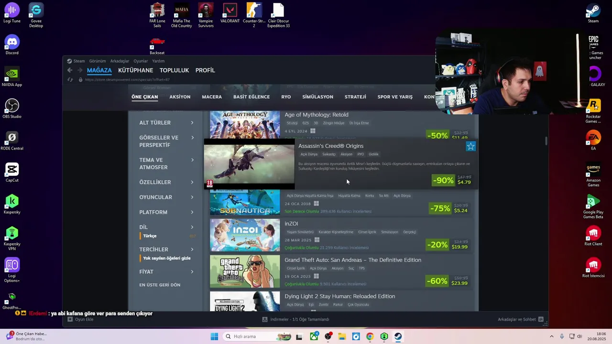Switch to the KÜTÜPHANE section
The height and width of the screenshot is (344, 612).
[136, 70]
